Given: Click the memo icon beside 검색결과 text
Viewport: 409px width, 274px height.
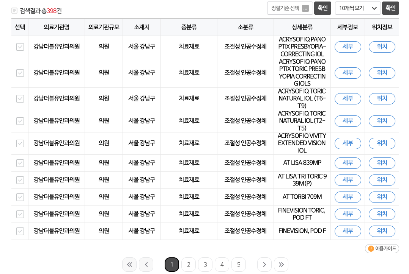Looking at the screenshot, I should (14, 11).
